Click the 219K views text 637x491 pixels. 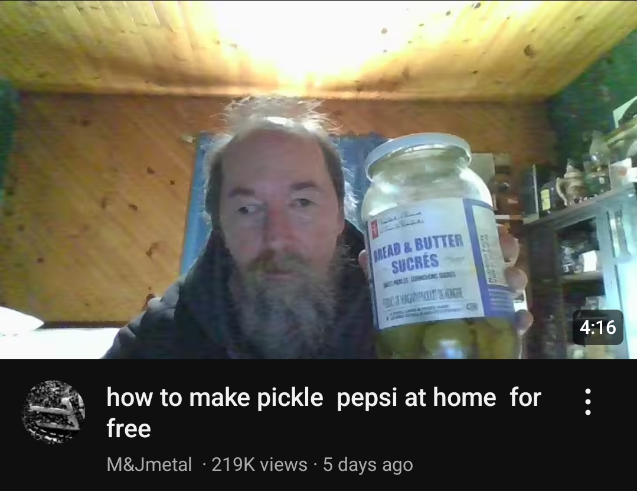coord(259,464)
